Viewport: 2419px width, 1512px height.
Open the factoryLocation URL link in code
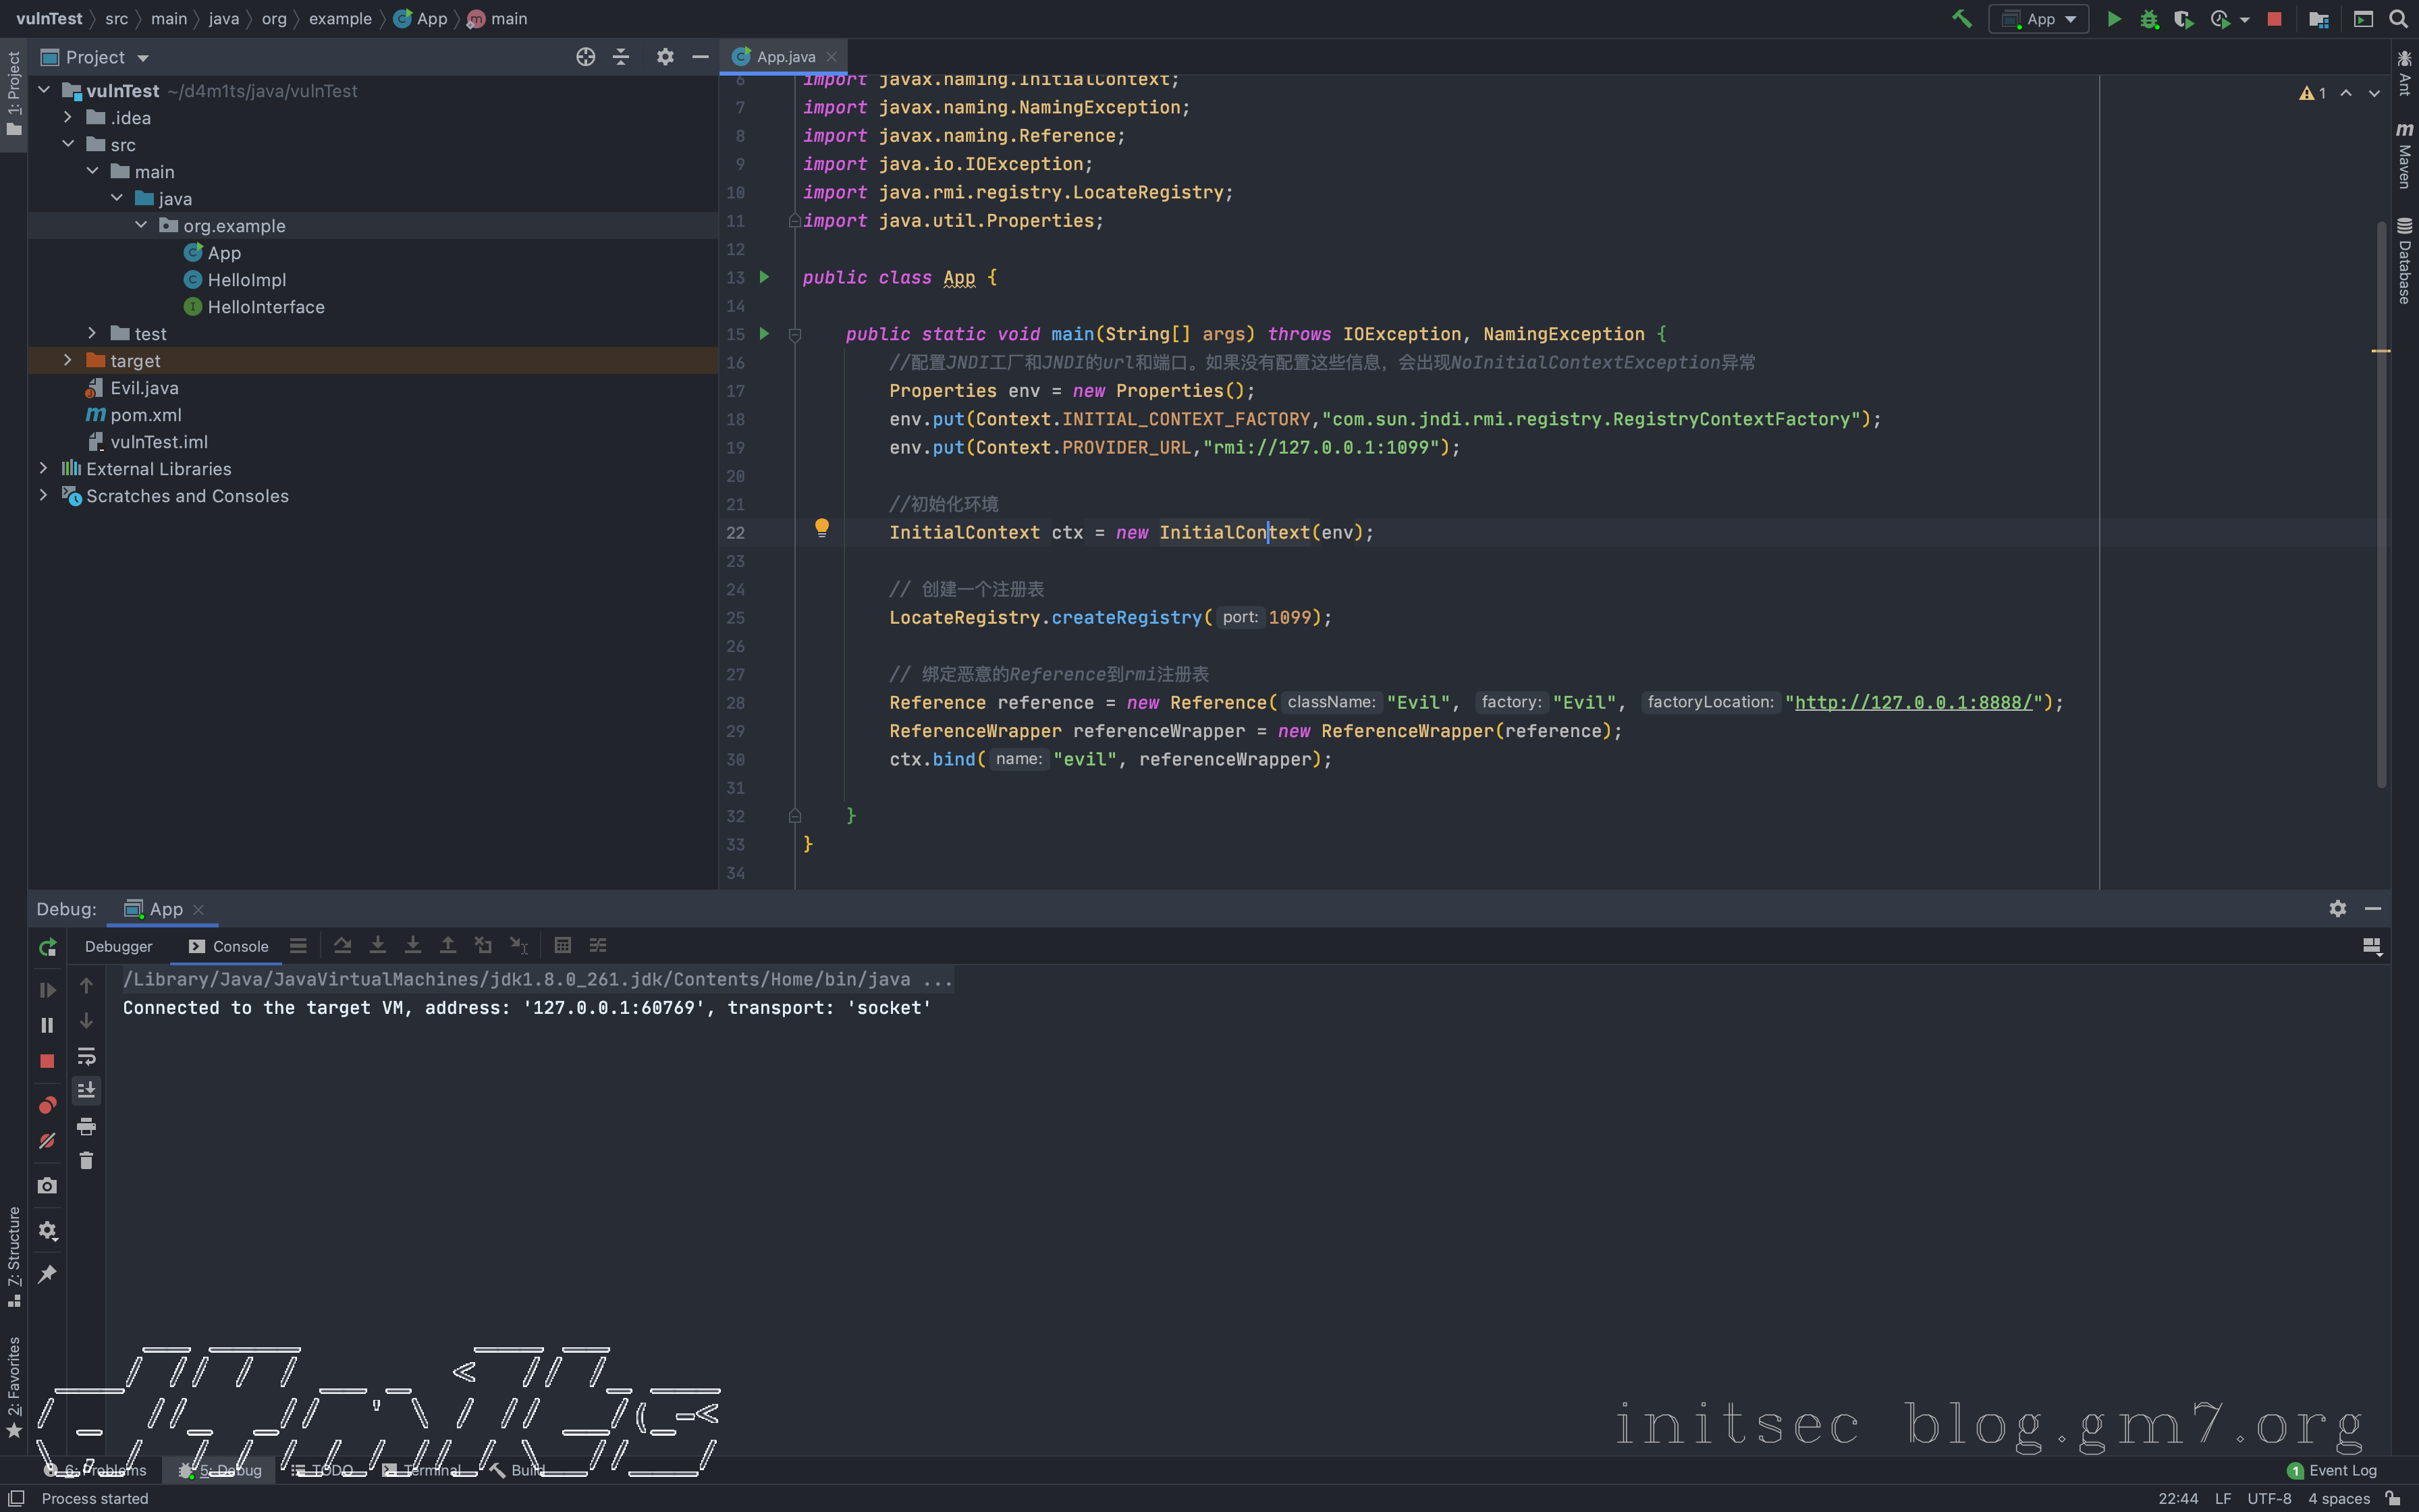[x=1913, y=702]
